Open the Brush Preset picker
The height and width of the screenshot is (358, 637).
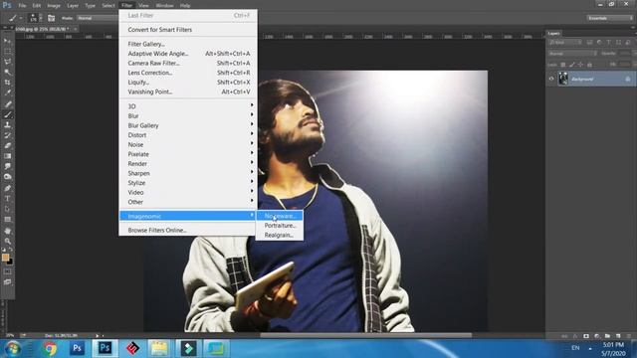pyautogui.click(x=35, y=18)
